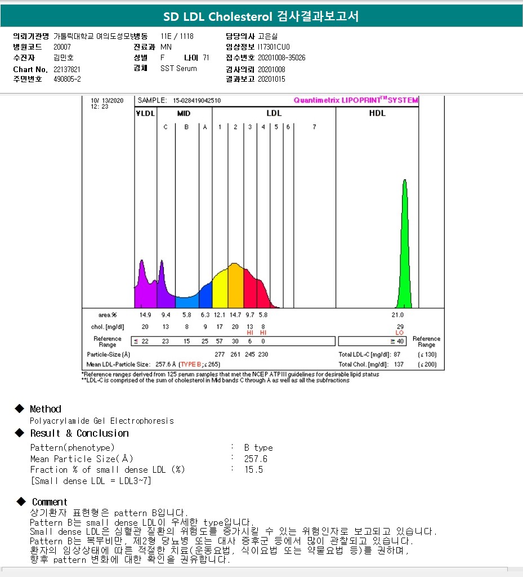Click the Comment heading
Screen dimensions: 523x577
[x=50, y=502]
